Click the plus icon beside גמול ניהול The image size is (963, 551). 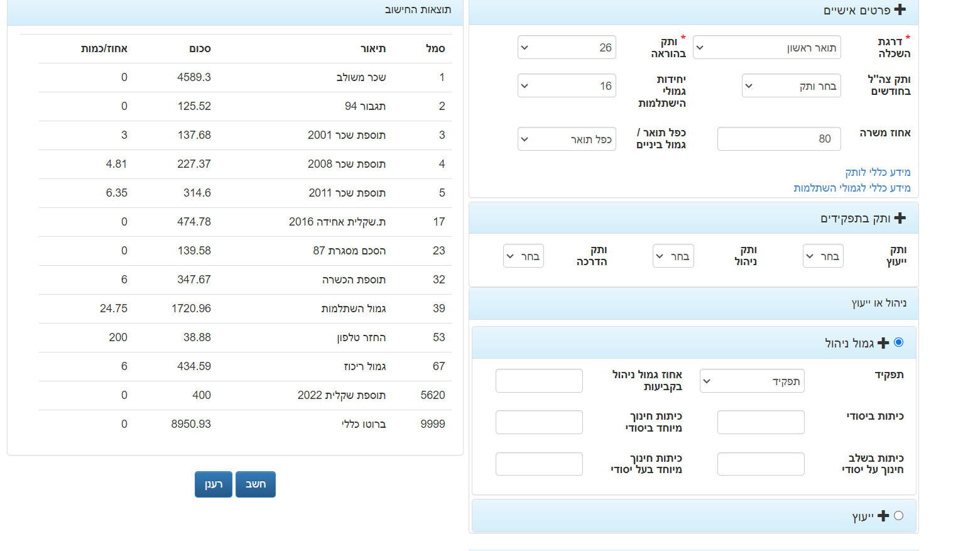click(x=883, y=343)
